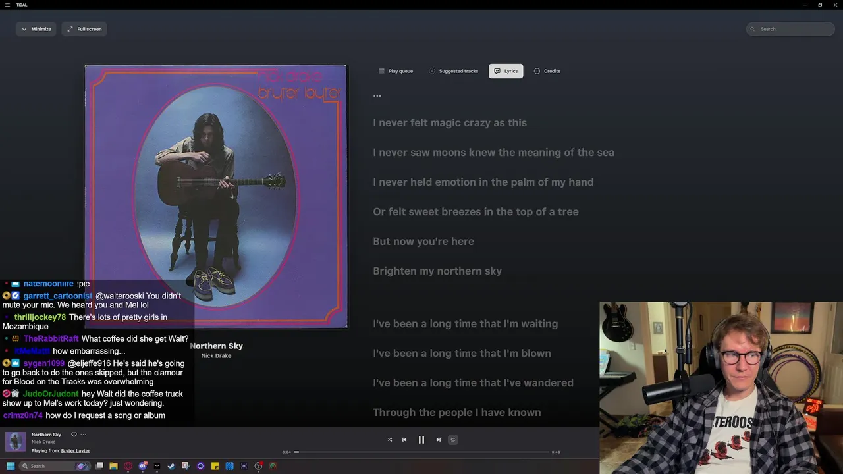Click username TheRabbitRaft in chat overlay
The height and width of the screenshot is (474, 843).
point(51,339)
